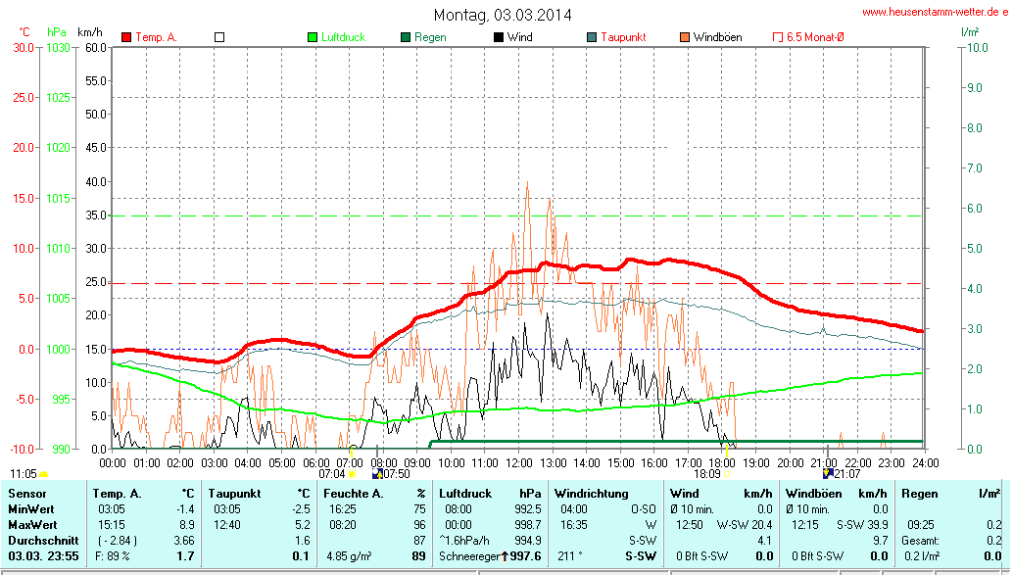The width and height of the screenshot is (1013, 575).
Task: Click the Feuchte A. column header
Action: pos(354,494)
